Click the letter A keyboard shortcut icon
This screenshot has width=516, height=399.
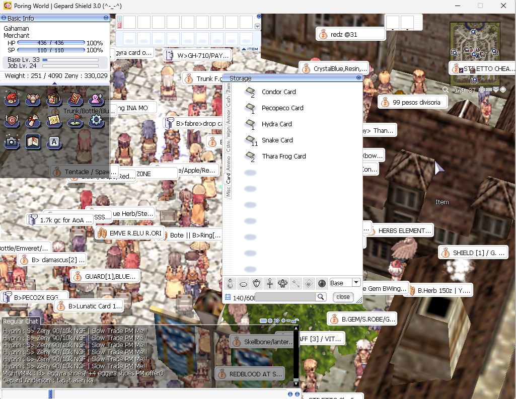click(54, 142)
